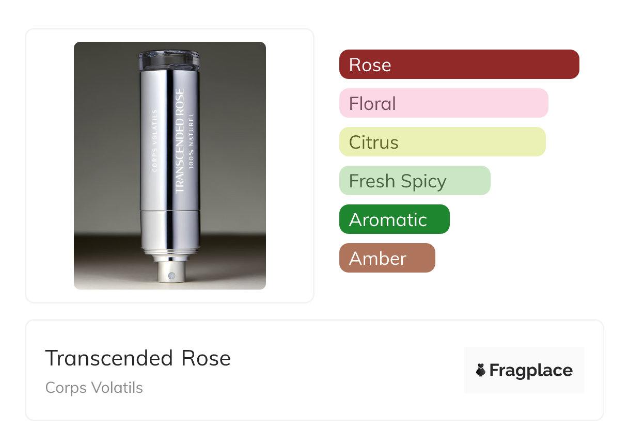
Task: Pick the Fresh Spicy accord bar
Action: tap(415, 181)
